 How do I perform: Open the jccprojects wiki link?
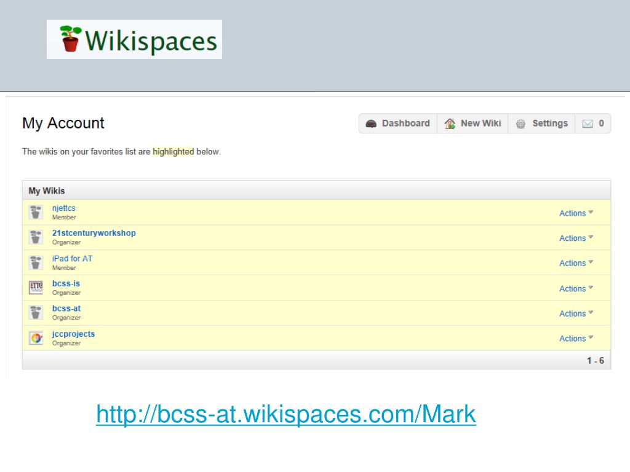[x=74, y=334]
